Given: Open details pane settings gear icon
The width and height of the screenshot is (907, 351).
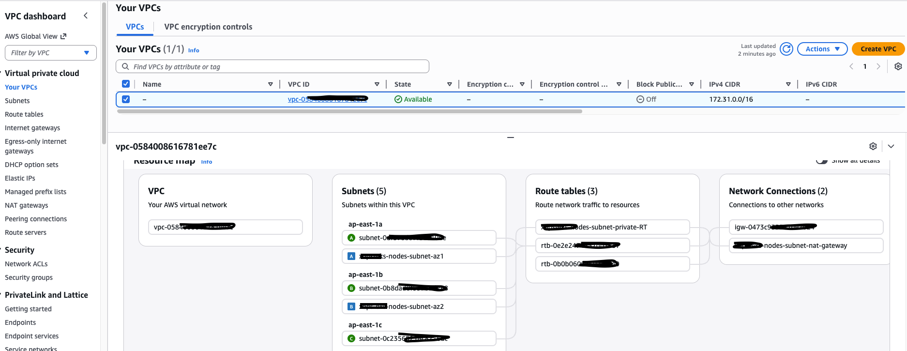Looking at the screenshot, I should pyautogui.click(x=873, y=146).
